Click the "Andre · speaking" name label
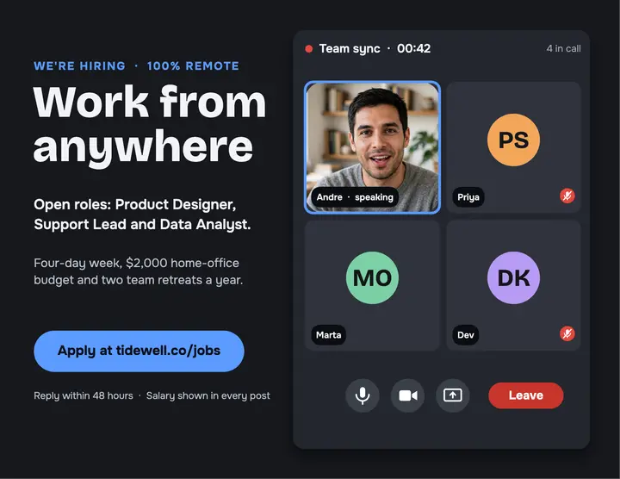Image resolution: width=620 pixels, height=479 pixels. click(355, 197)
